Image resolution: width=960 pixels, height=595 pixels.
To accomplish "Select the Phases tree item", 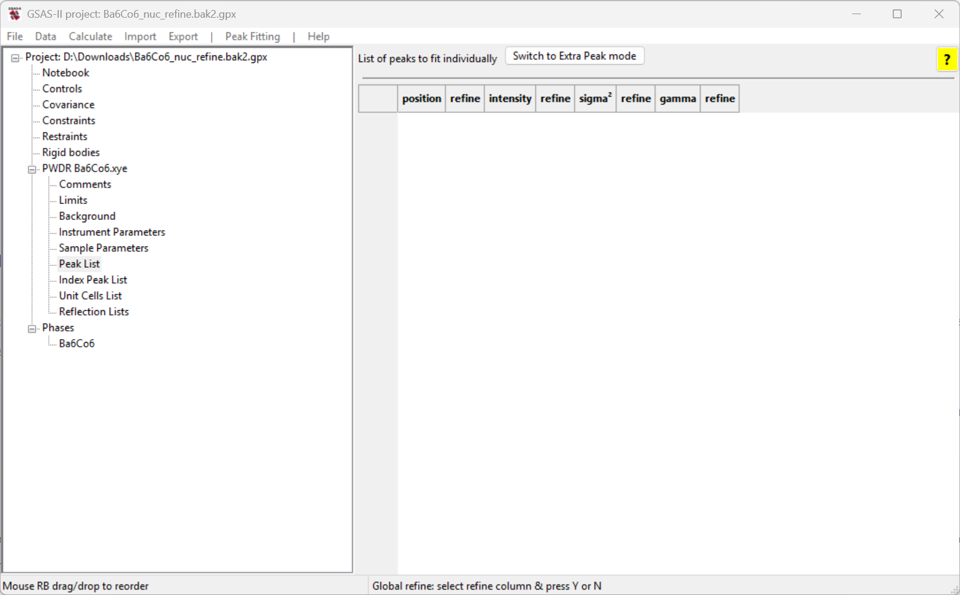I will (58, 327).
